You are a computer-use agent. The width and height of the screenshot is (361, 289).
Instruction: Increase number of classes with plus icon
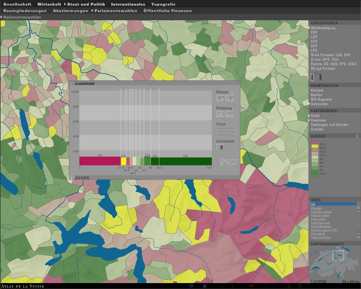220,98
